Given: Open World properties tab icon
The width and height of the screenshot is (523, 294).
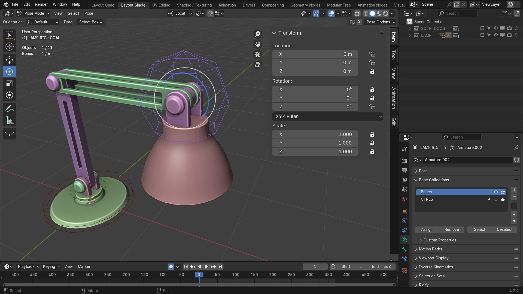Looking at the screenshot, I should click(x=404, y=199).
